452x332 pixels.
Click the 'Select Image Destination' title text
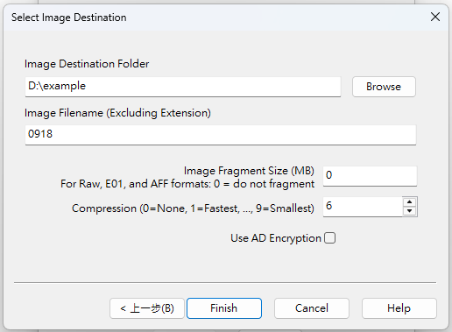pos(69,18)
